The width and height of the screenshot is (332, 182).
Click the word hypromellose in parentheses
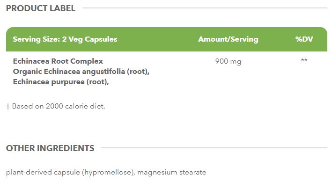pyautogui.click(x=108, y=172)
